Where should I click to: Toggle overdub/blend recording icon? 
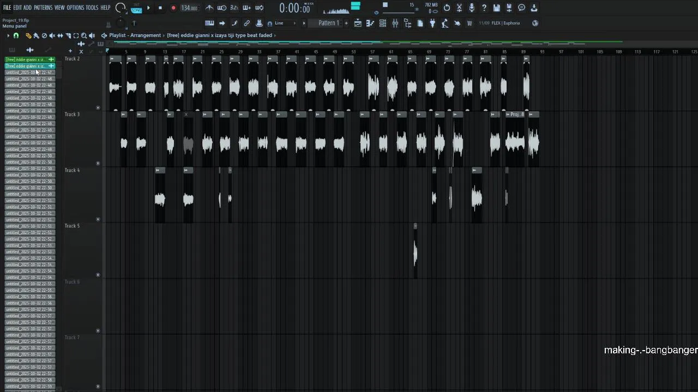(x=247, y=8)
